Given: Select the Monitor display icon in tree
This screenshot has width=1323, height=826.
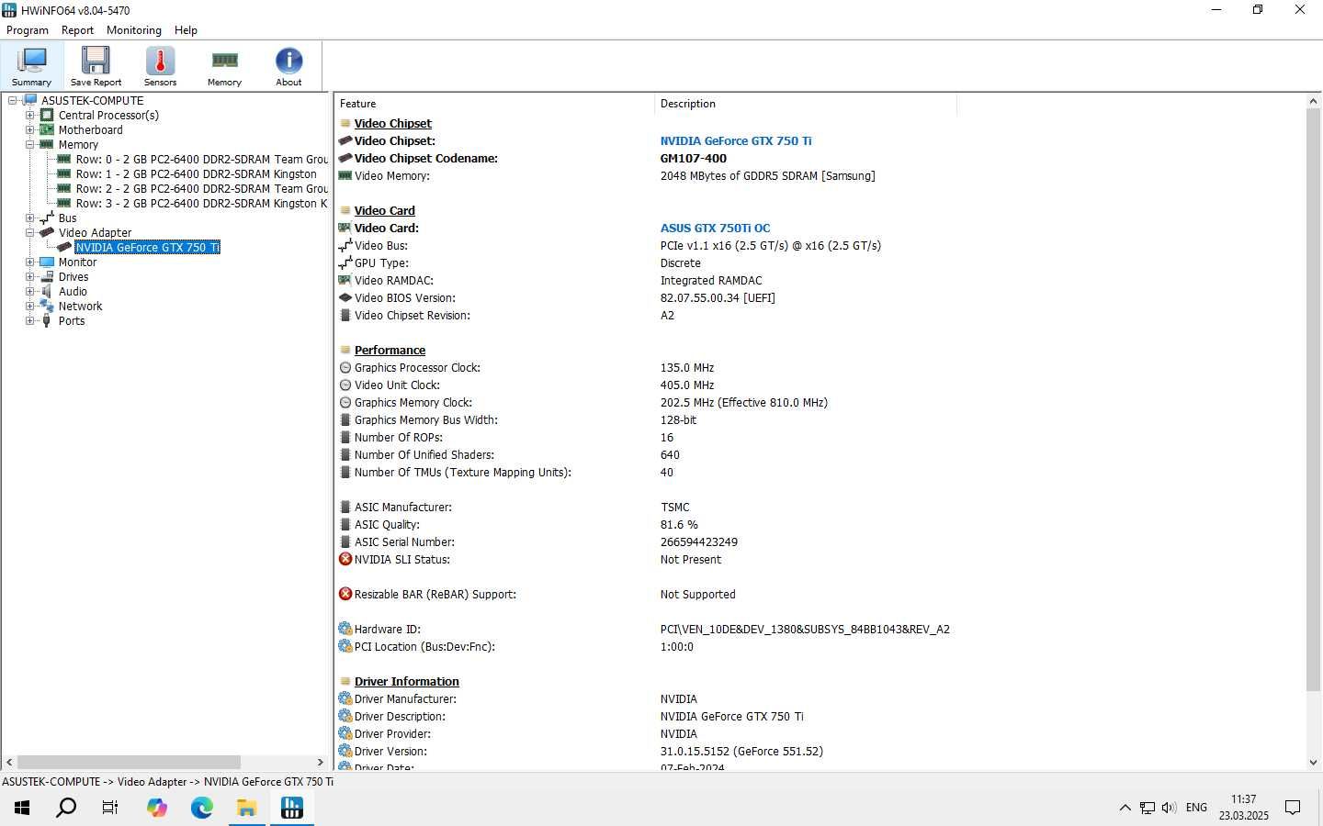Looking at the screenshot, I should pos(47,262).
